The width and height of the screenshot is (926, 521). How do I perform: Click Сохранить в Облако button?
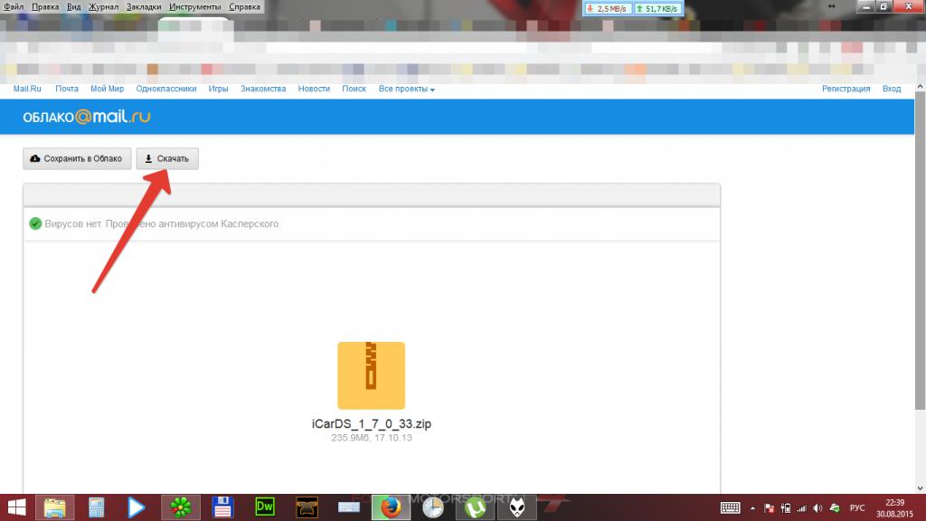pos(77,159)
